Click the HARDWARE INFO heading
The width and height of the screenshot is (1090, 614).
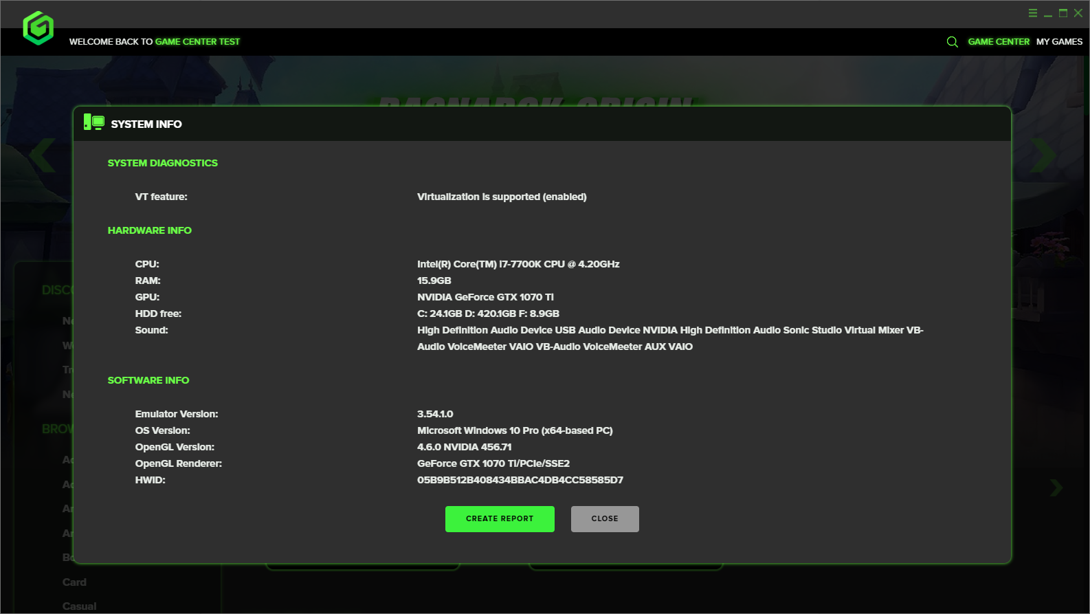(x=149, y=230)
